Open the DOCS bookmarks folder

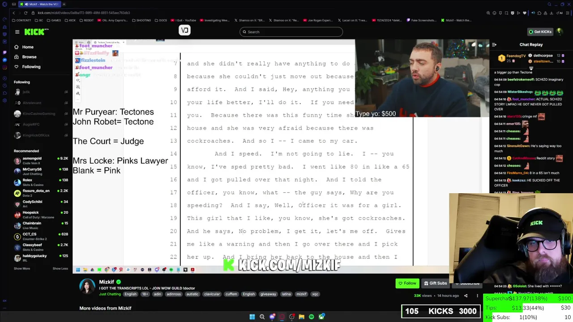click(x=161, y=20)
